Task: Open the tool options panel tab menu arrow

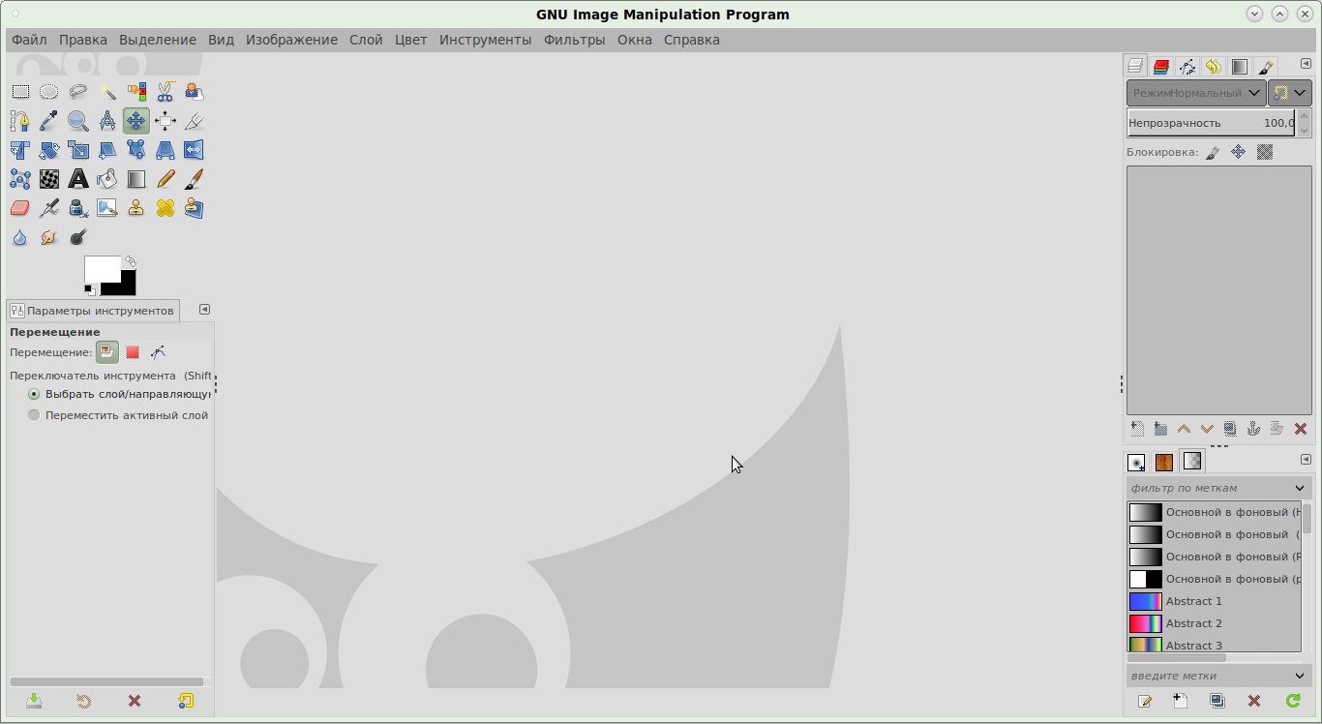Action: click(204, 310)
